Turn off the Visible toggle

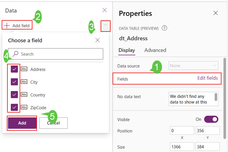point(211,119)
